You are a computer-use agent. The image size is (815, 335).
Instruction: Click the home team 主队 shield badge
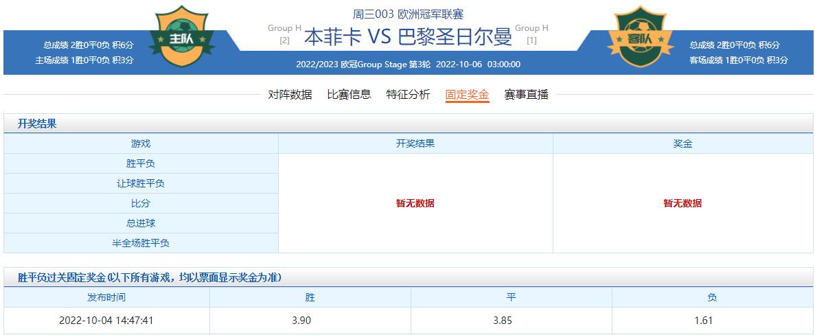coord(182,36)
